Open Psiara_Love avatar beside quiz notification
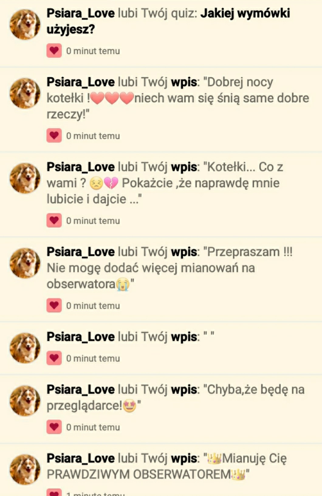 click(x=25, y=25)
